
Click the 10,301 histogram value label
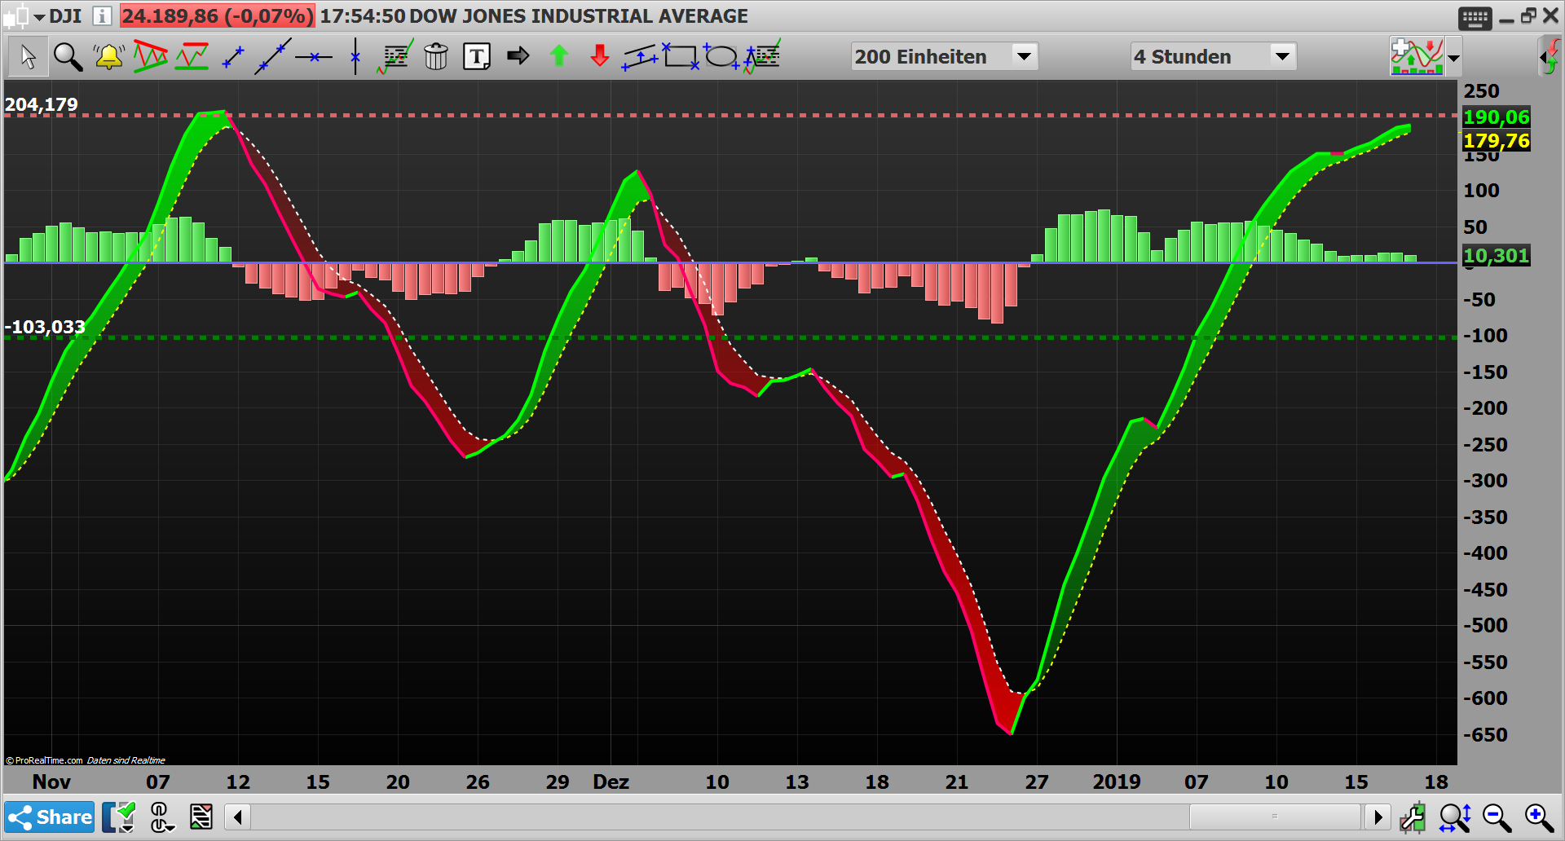click(x=1497, y=256)
